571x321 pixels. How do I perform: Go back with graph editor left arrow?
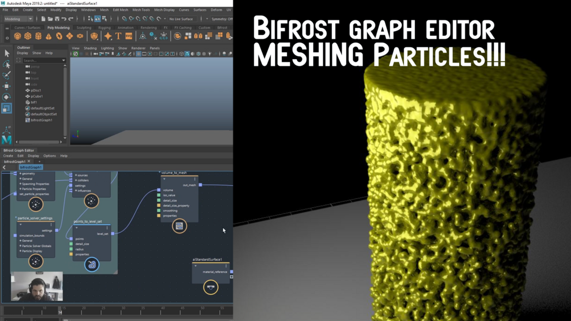pyautogui.click(x=5, y=168)
